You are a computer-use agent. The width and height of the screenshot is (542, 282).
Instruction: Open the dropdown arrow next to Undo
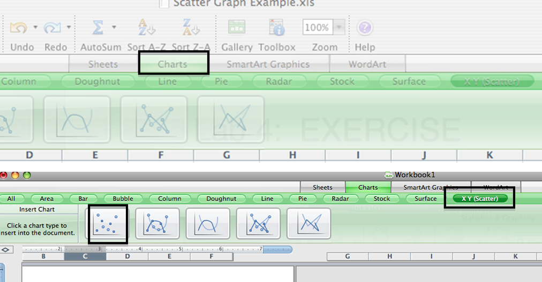[x=35, y=27]
